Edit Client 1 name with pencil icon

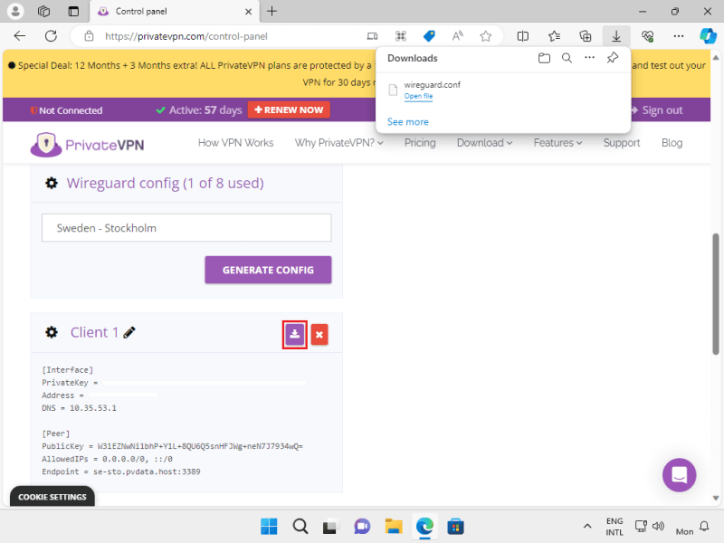[x=129, y=333]
